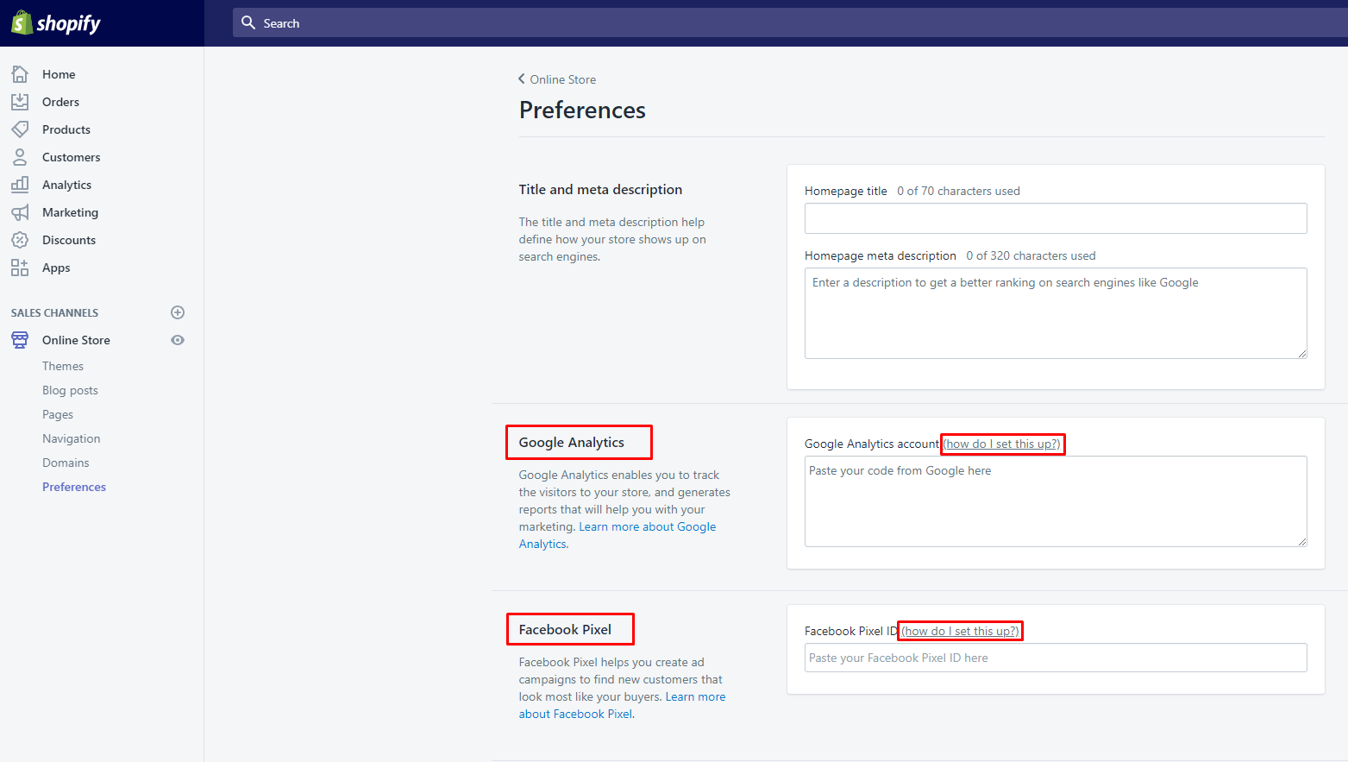Click '0 of 70 characters used' text
The width and height of the screenshot is (1348, 762).
958,191
